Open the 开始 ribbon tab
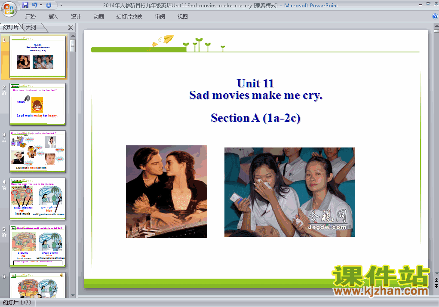 coord(30,17)
